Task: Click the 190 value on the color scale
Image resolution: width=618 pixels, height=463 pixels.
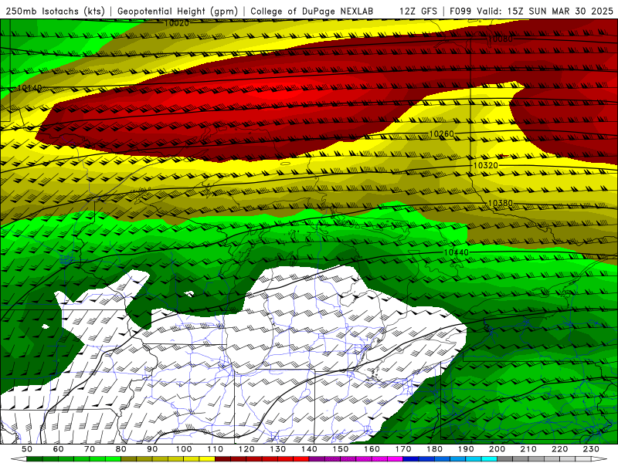Action: [x=466, y=449]
